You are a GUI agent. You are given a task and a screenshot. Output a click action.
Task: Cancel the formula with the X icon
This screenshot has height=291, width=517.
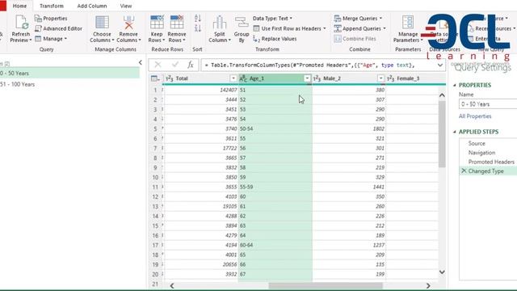(158, 65)
